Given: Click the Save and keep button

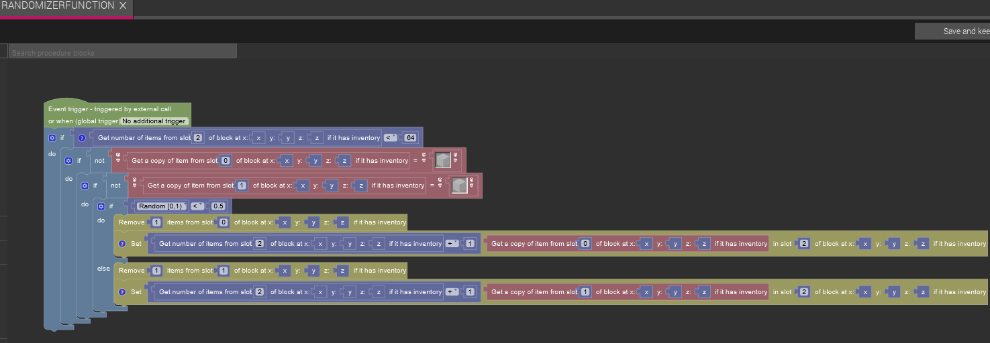Looking at the screenshot, I should click(952, 31).
